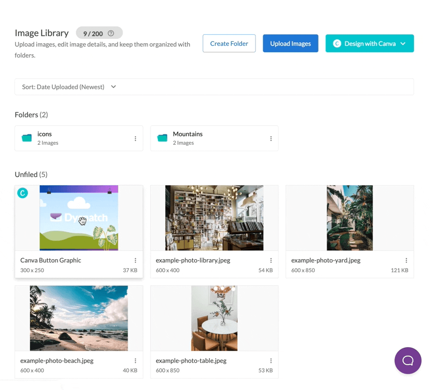Open options menu for icons folder
The width and height of the screenshot is (431, 390).
click(x=135, y=139)
